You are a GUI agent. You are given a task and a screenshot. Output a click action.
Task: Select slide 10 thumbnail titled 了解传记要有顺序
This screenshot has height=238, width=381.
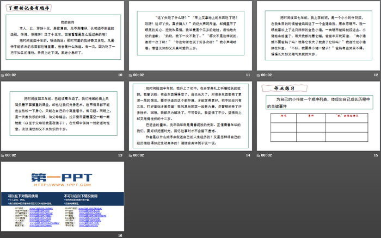(x=63, y=36)
